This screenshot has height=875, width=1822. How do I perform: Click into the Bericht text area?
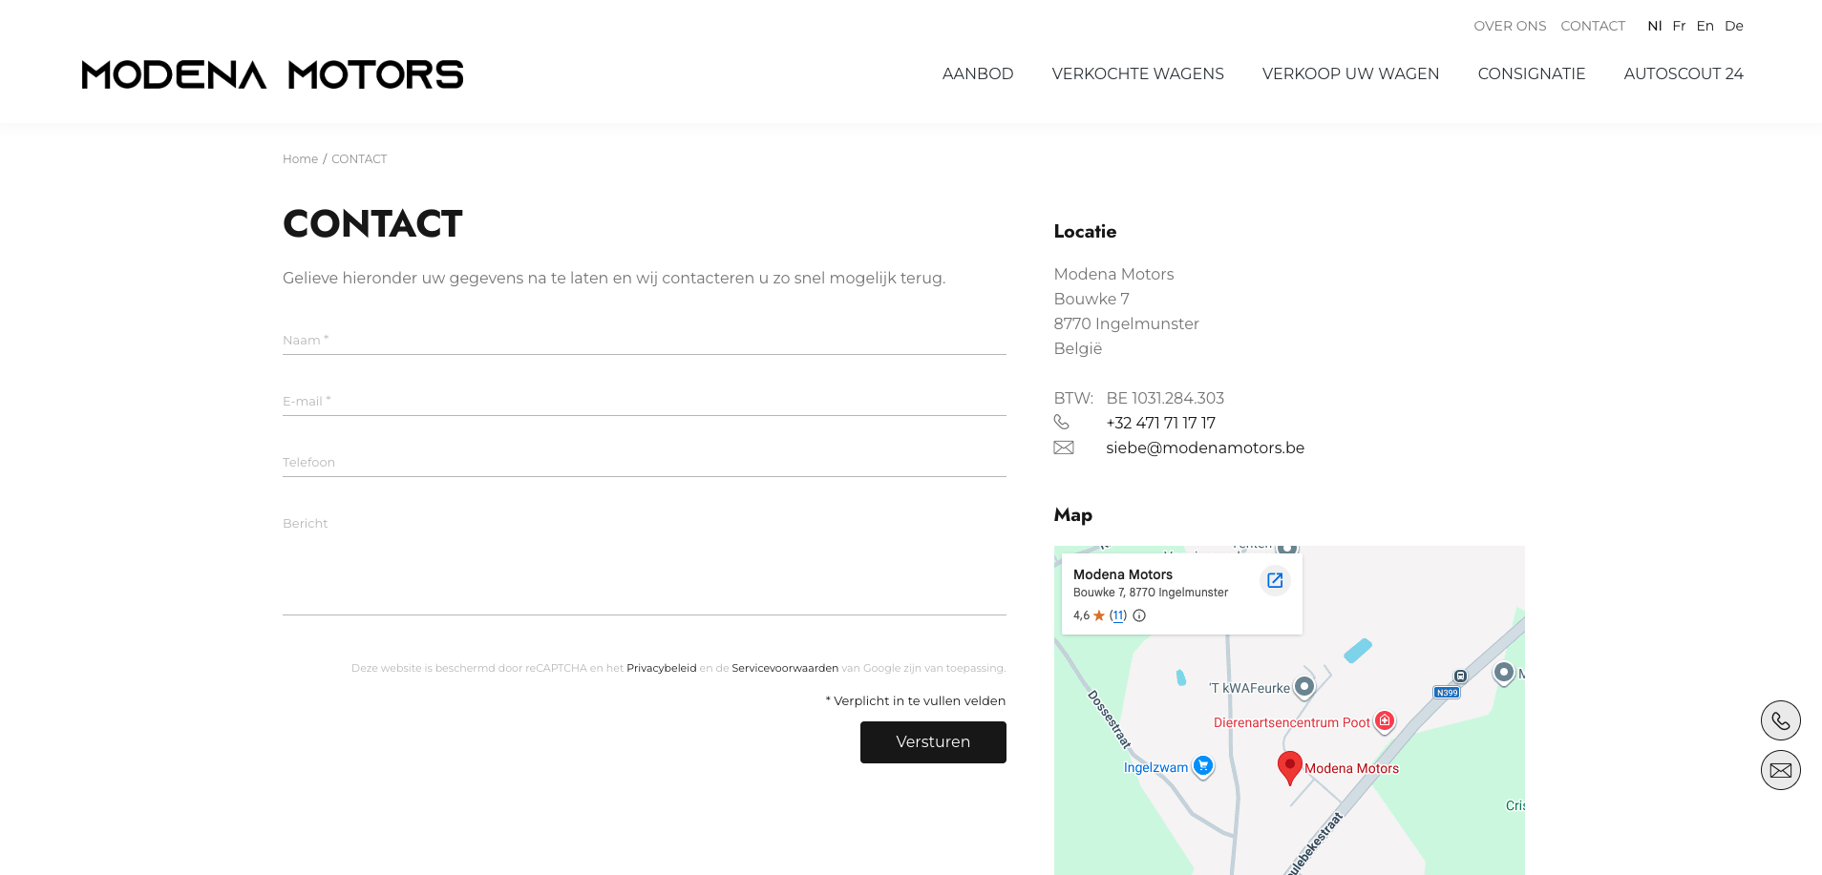(645, 561)
